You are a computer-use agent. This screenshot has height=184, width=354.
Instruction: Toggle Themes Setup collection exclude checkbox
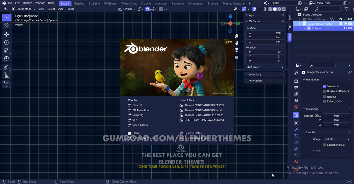pyautogui.click(x=341, y=19)
